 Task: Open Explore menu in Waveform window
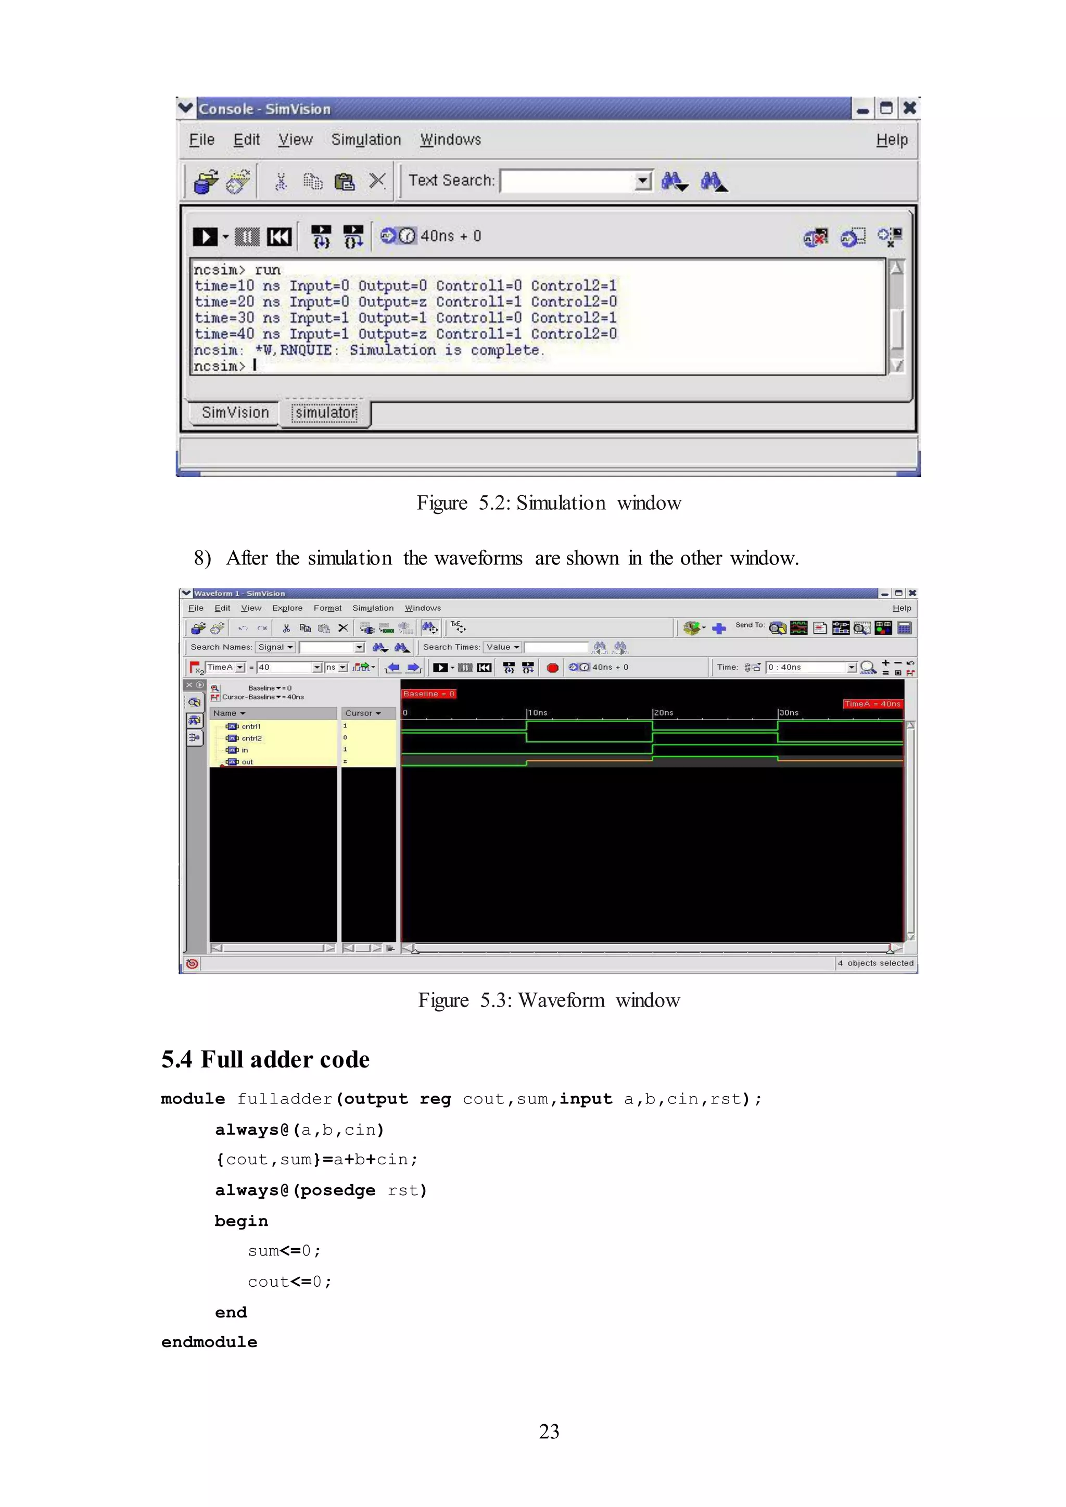coord(287,608)
